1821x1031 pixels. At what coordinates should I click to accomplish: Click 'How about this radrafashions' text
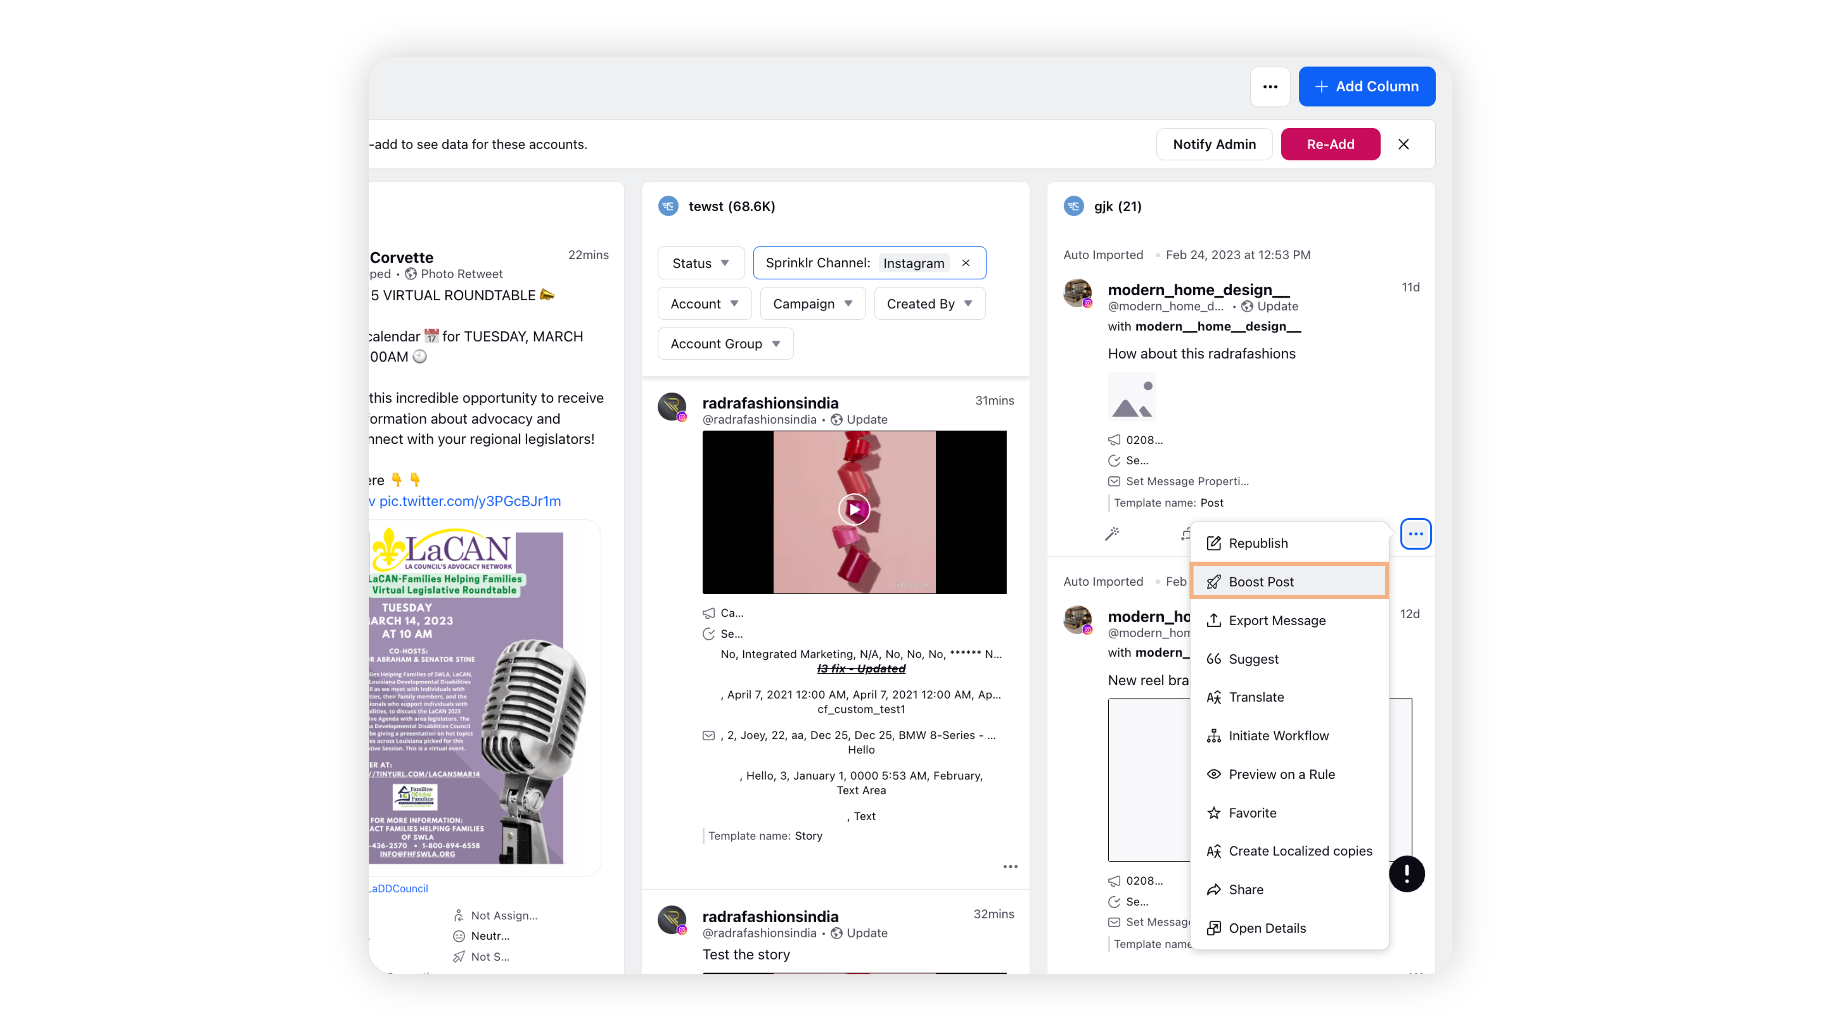click(x=1201, y=353)
